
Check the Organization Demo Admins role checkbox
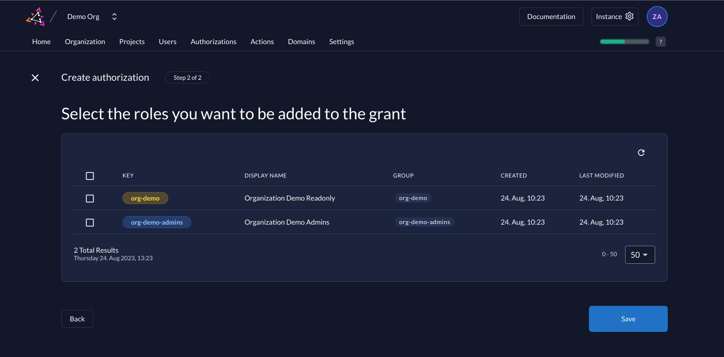pos(90,223)
